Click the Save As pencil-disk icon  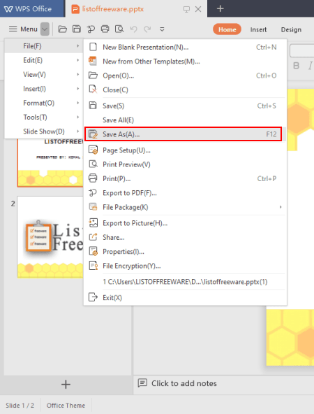pos(93,134)
